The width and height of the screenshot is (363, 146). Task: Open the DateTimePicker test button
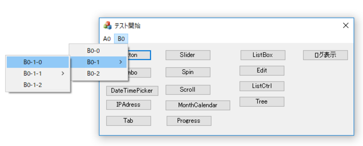point(132,91)
